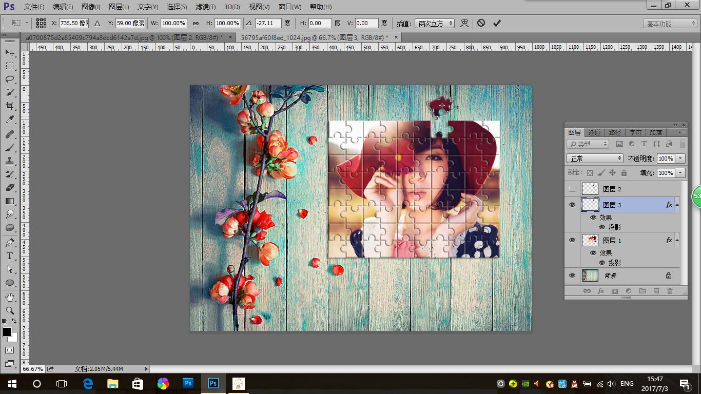Select the Hand tool
Image resolution: width=701 pixels, height=394 pixels.
coord(10,297)
